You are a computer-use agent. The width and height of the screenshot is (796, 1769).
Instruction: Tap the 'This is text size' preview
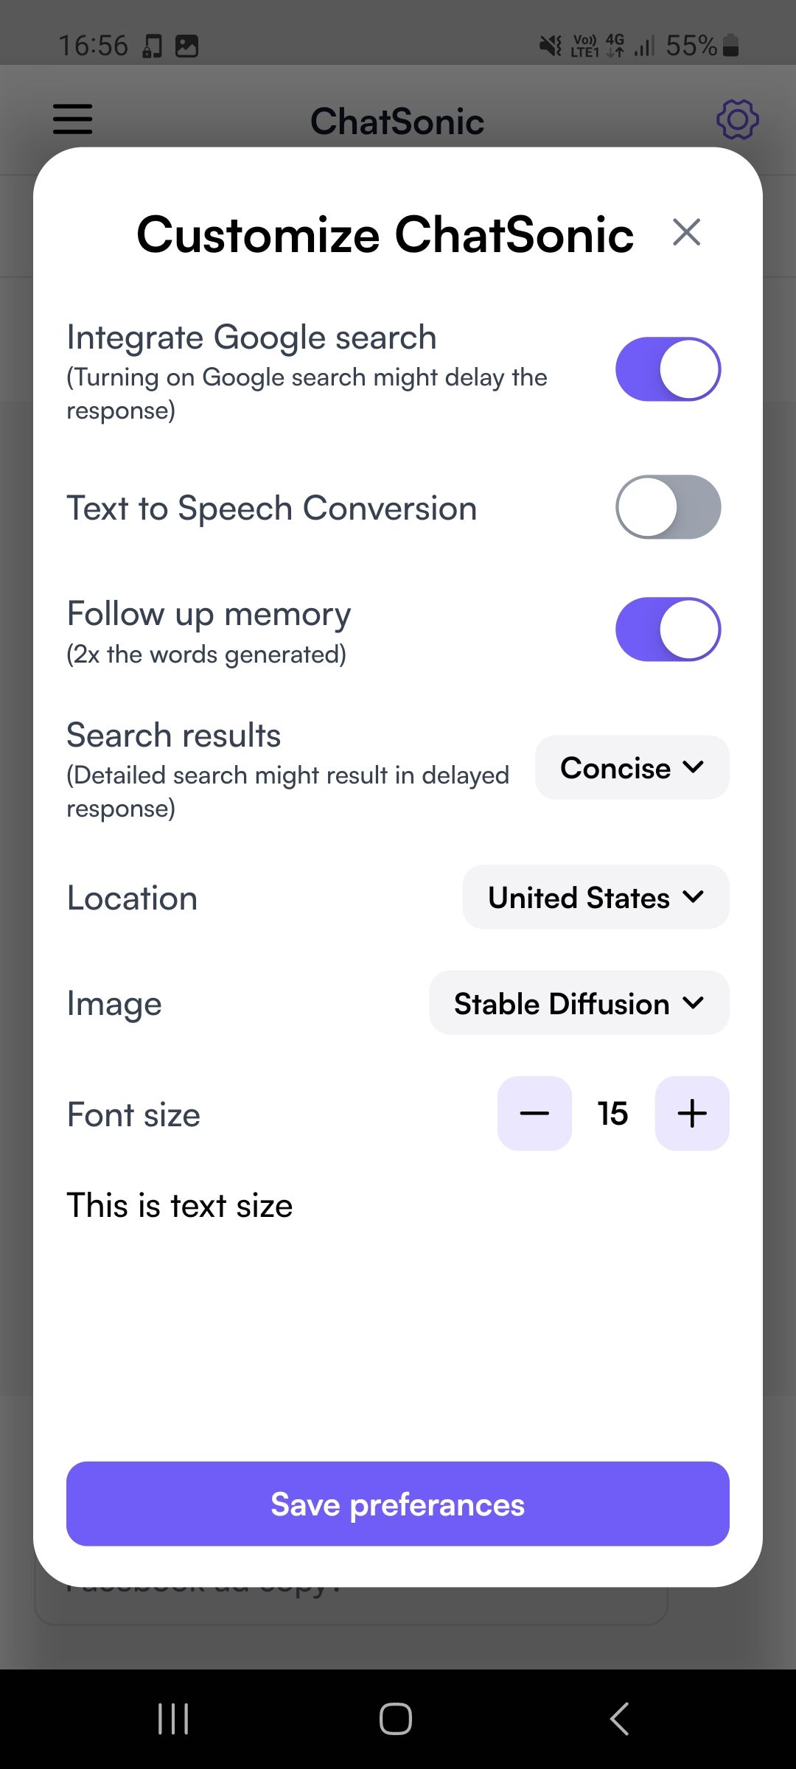pos(179,1204)
